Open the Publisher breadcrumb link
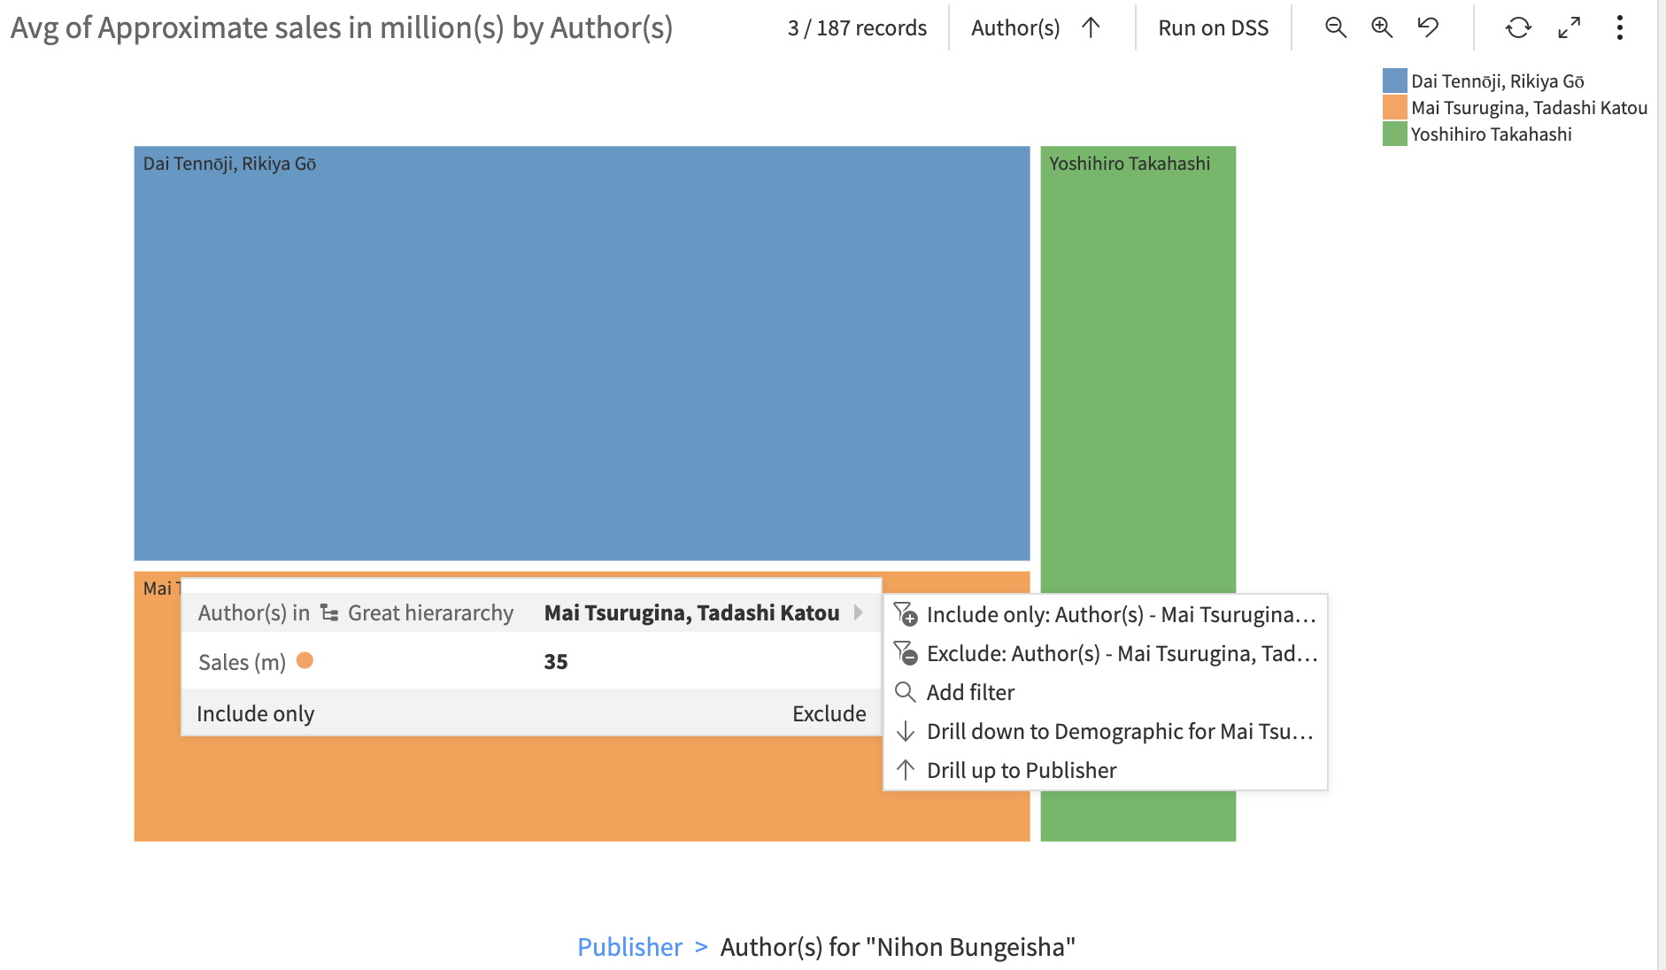The image size is (1666, 970). pos(629,946)
